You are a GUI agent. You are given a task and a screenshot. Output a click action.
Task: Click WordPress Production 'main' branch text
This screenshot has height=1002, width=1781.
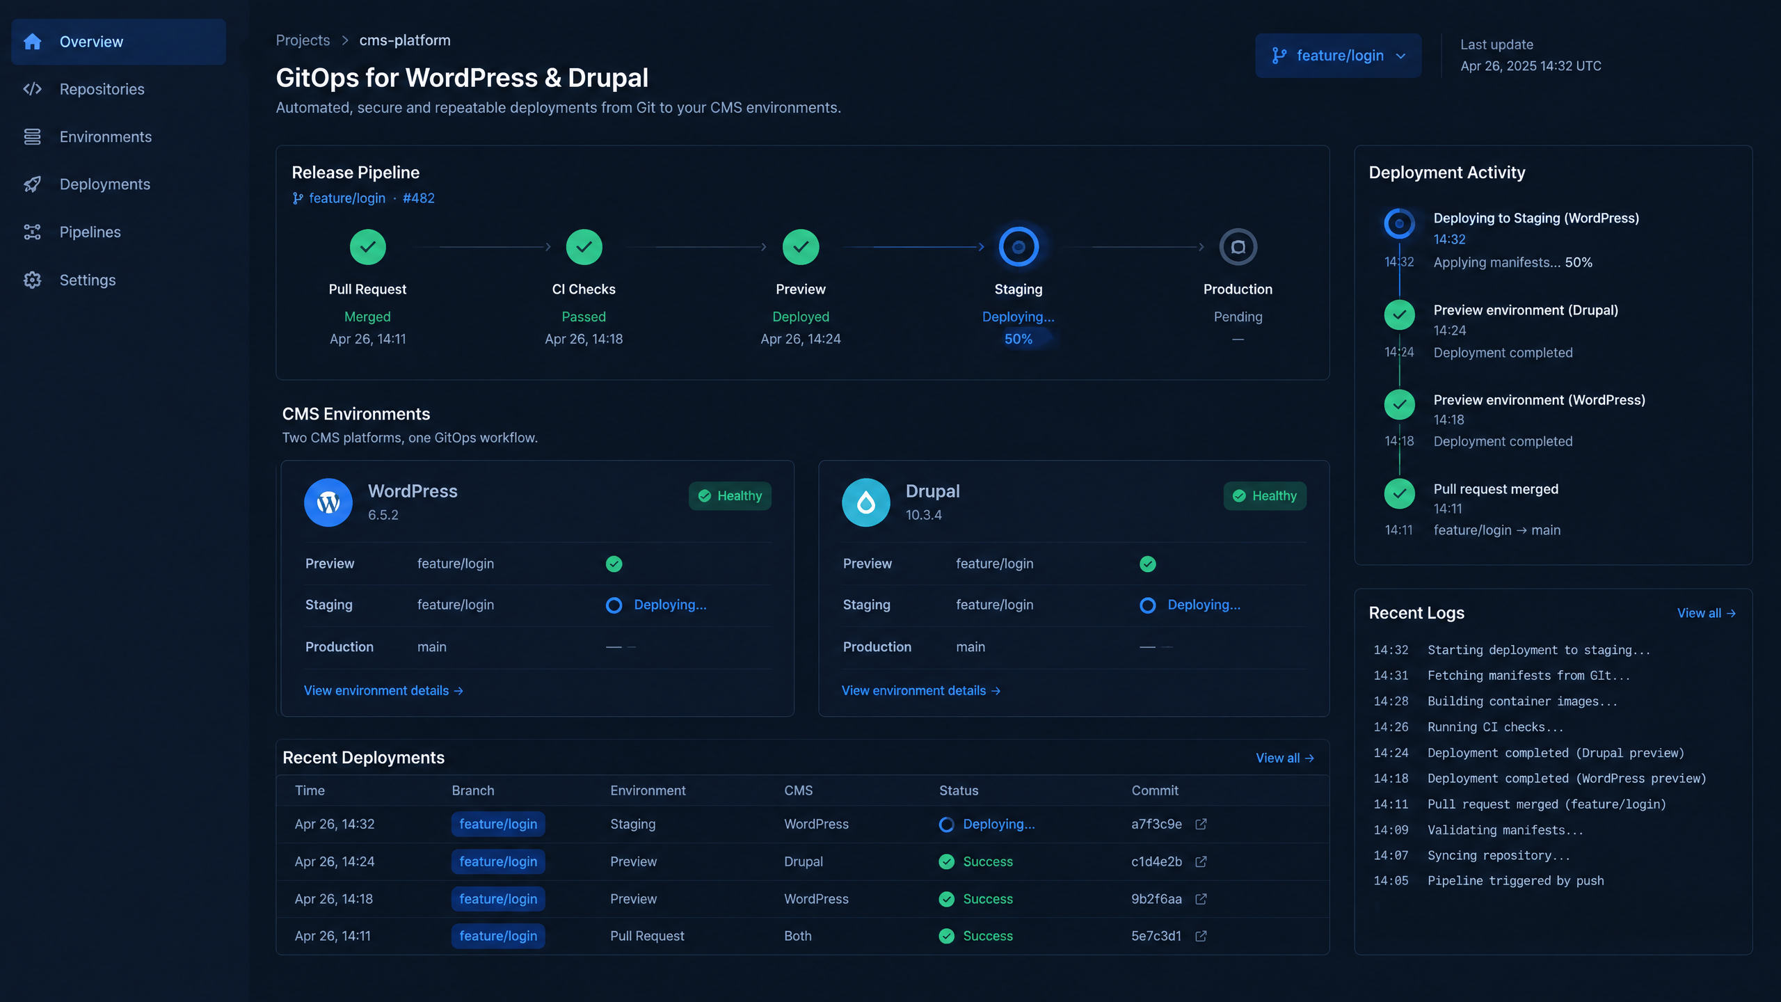pos(432,647)
